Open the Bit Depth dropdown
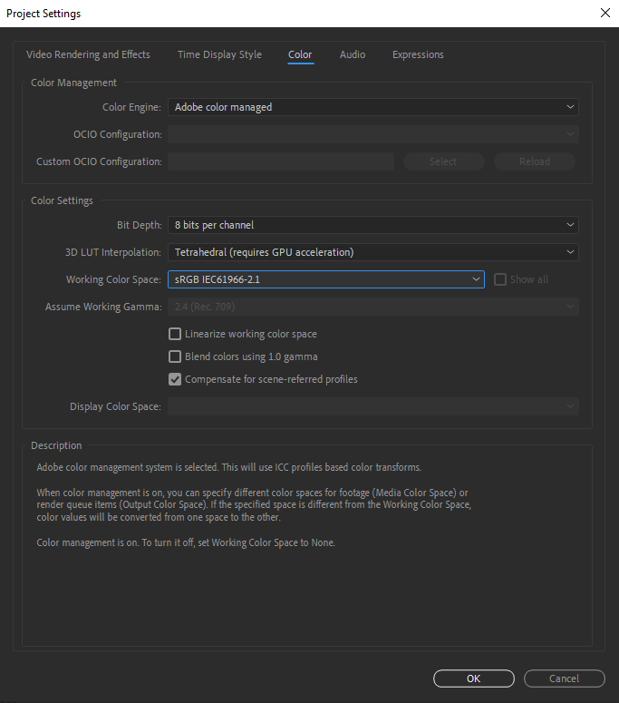The image size is (619, 703). point(372,225)
